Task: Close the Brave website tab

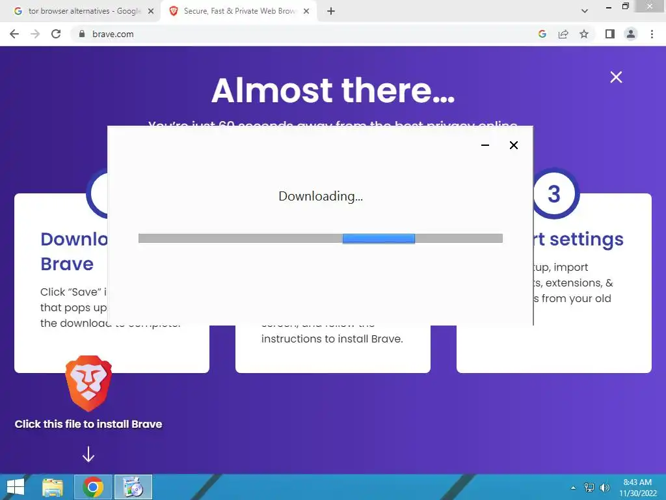Action: point(306,12)
